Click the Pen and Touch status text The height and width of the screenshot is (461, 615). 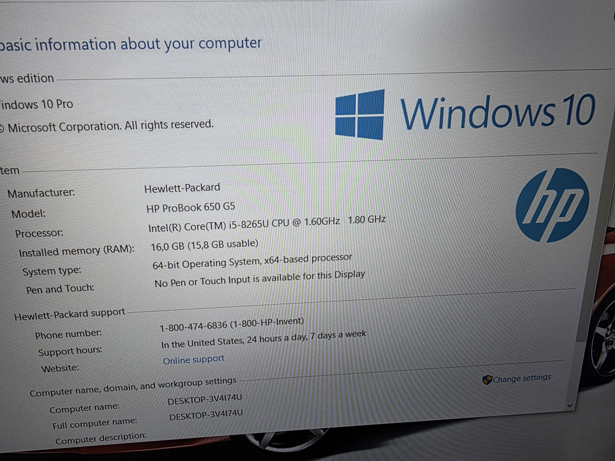coord(259,279)
